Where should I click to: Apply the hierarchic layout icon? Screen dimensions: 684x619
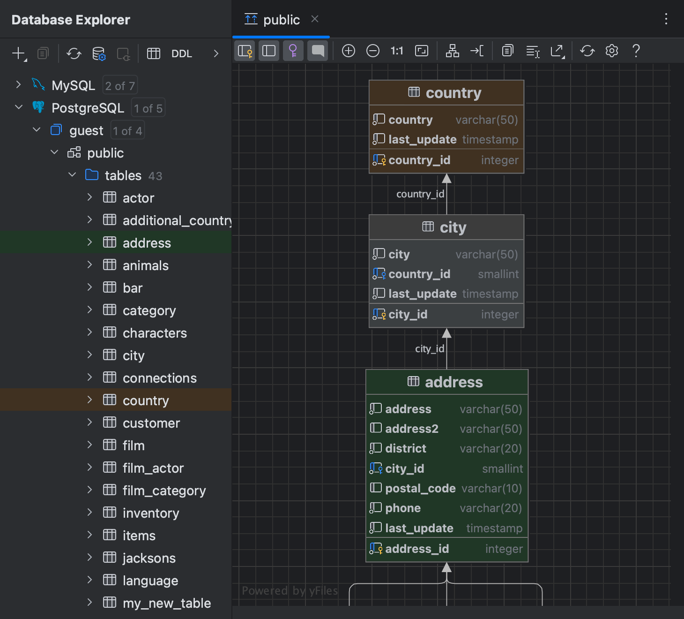[x=452, y=51]
